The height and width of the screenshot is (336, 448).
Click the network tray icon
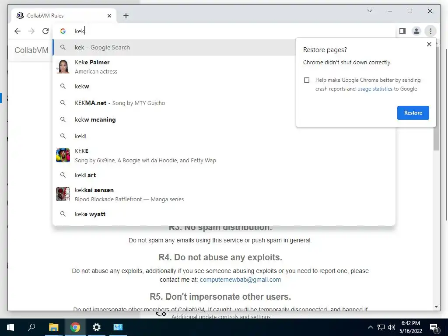pos(381,327)
